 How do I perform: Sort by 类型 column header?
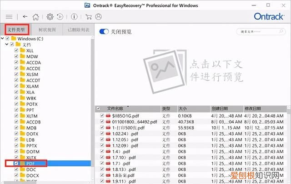click(166, 109)
